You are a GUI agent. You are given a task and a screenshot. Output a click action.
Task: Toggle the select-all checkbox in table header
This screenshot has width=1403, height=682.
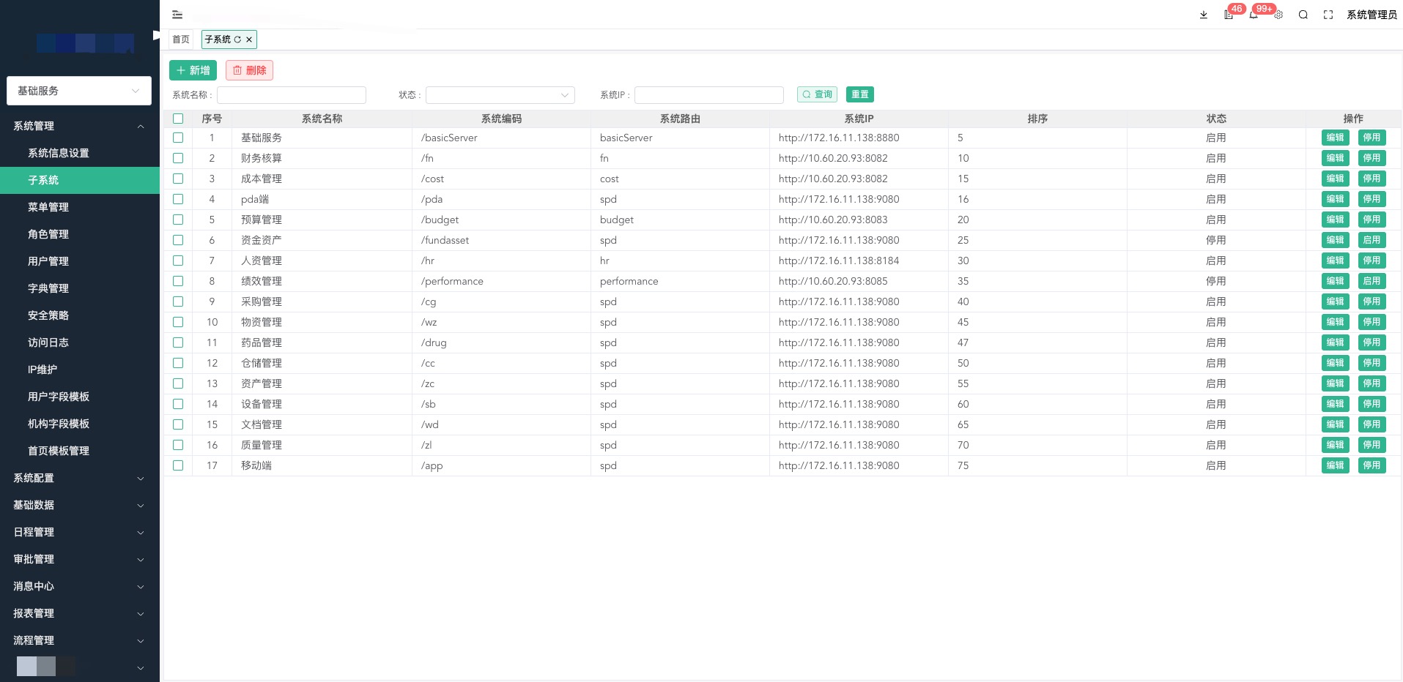point(178,119)
